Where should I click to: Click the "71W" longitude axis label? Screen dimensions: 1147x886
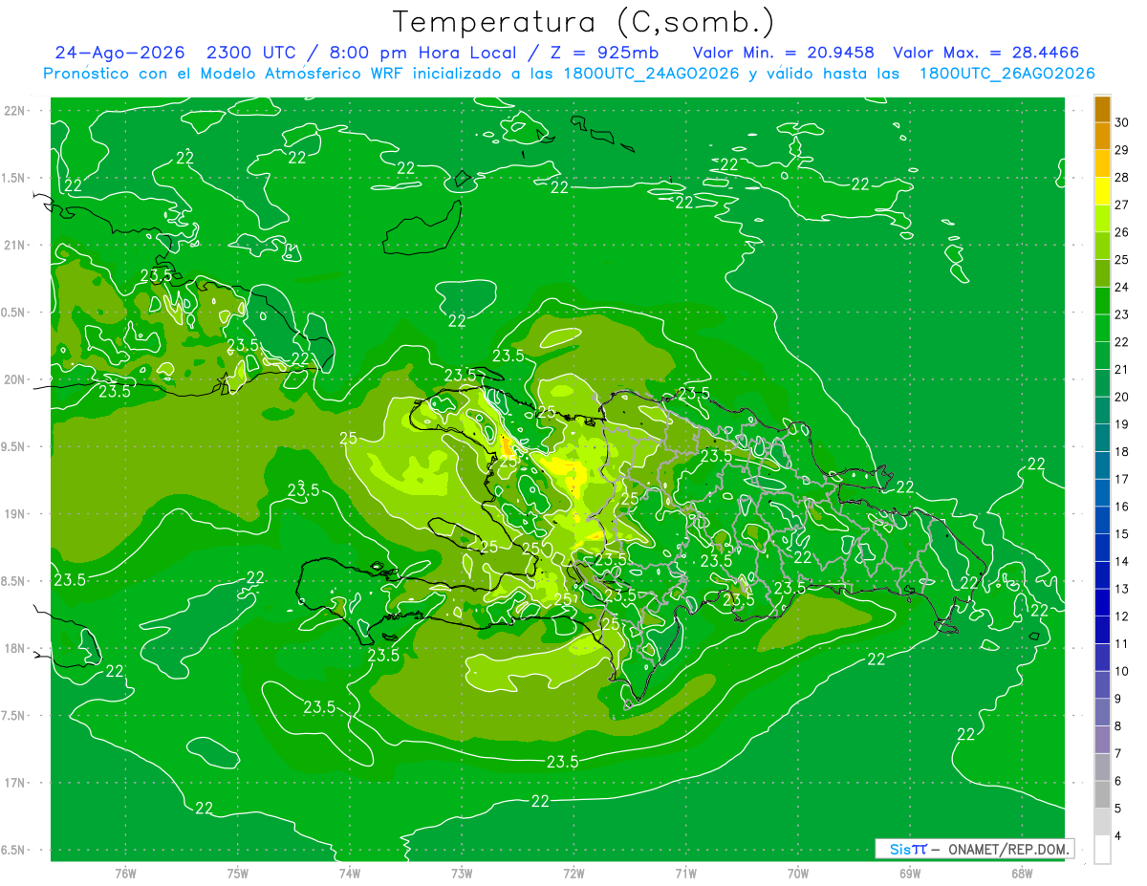[685, 874]
